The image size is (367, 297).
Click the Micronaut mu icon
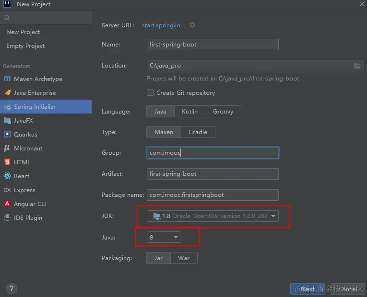pyautogui.click(x=7, y=148)
